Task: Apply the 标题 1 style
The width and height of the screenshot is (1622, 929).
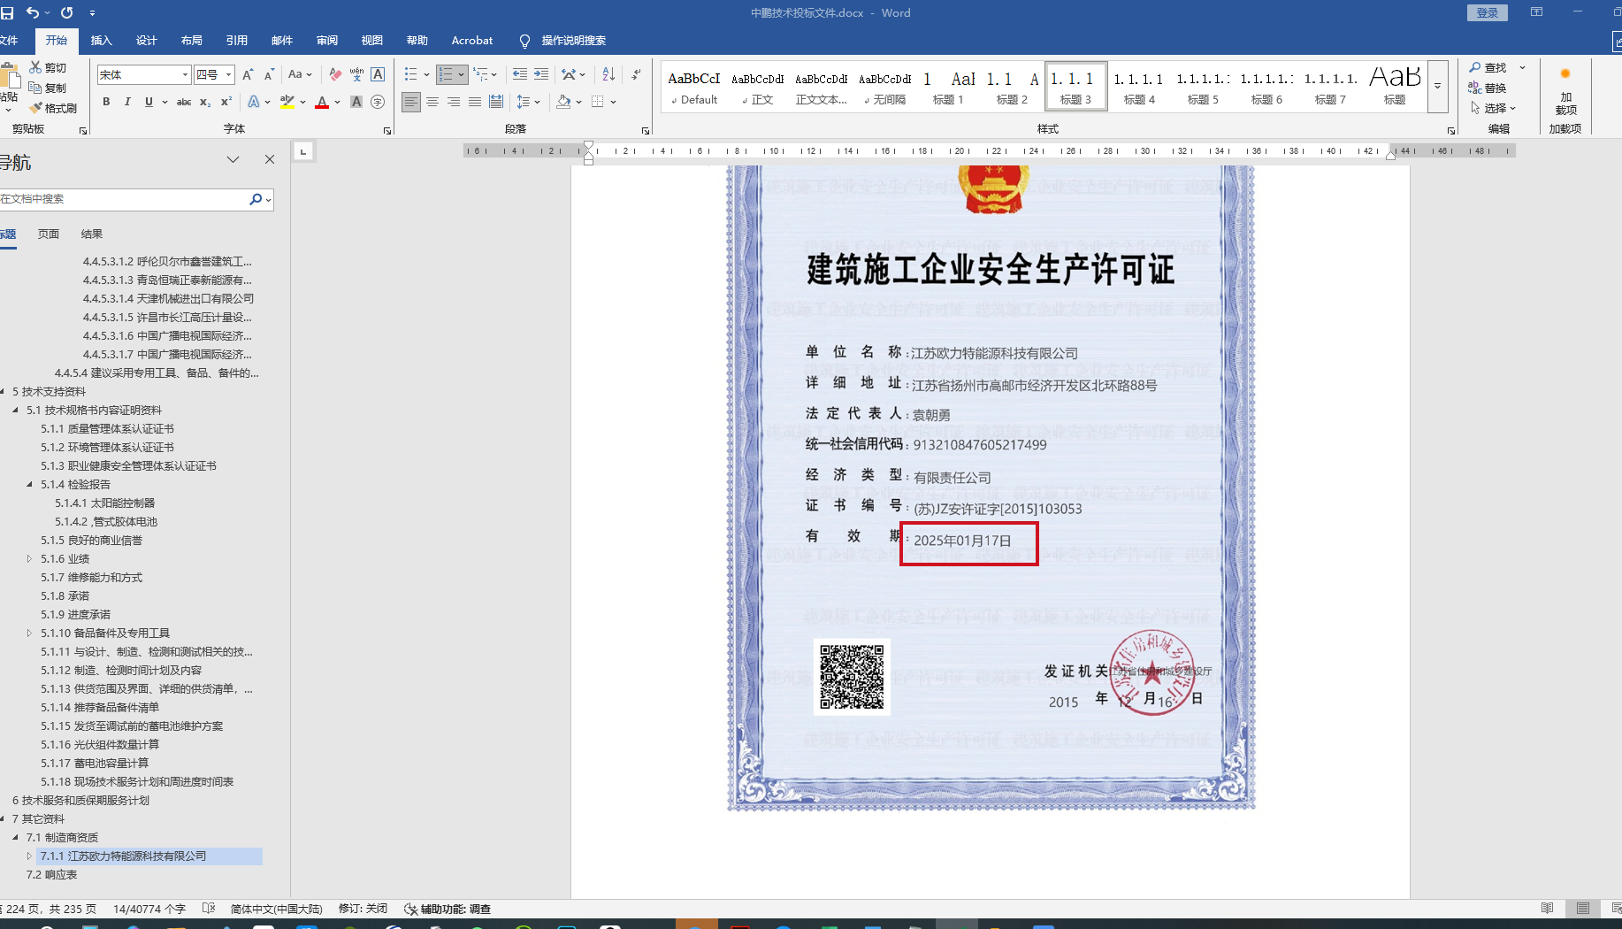Action: click(948, 87)
